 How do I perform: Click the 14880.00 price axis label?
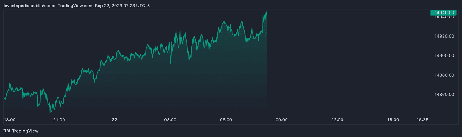(444, 75)
